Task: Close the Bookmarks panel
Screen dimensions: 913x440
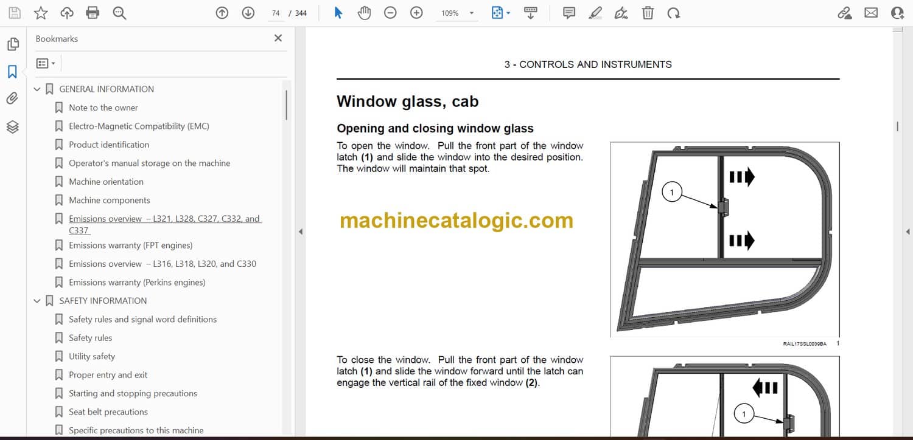Action: (x=278, y=38)
